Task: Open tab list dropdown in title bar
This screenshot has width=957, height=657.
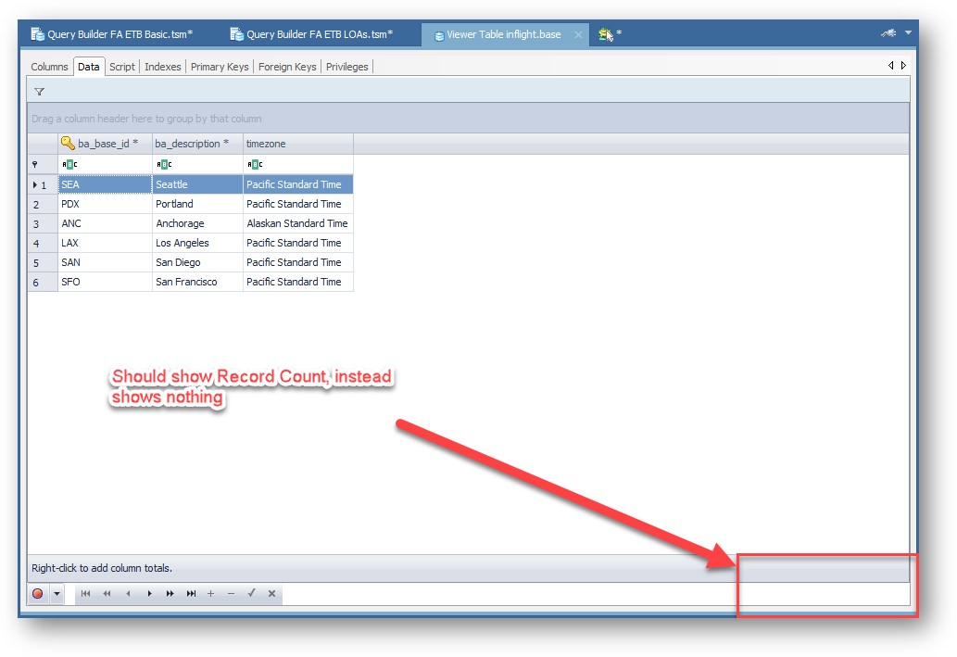Action: click(908, 33)
